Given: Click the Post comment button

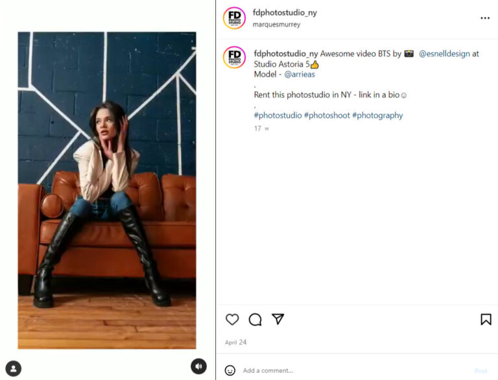Looking at the screenshot, I should pos(481,371).
